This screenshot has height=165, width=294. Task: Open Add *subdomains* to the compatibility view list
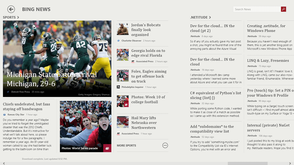pos(212,129)
